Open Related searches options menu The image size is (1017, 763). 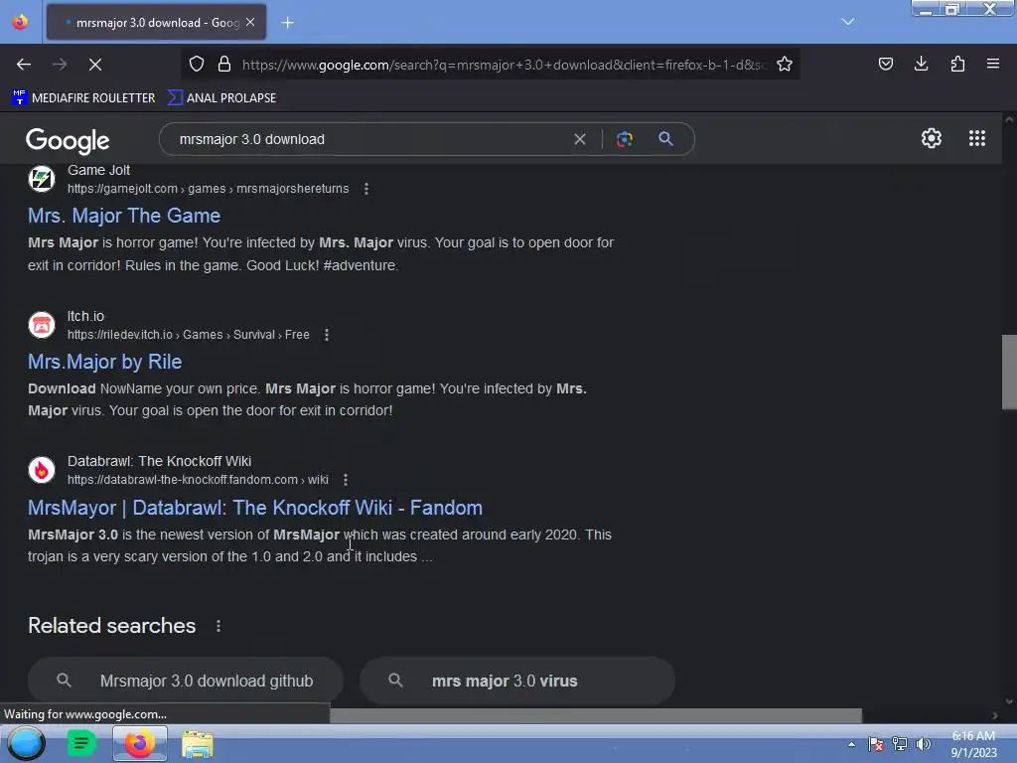coord(218,626)
